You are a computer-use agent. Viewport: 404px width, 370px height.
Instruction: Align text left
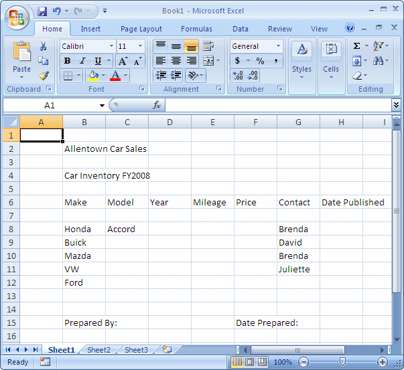point(161,61)
